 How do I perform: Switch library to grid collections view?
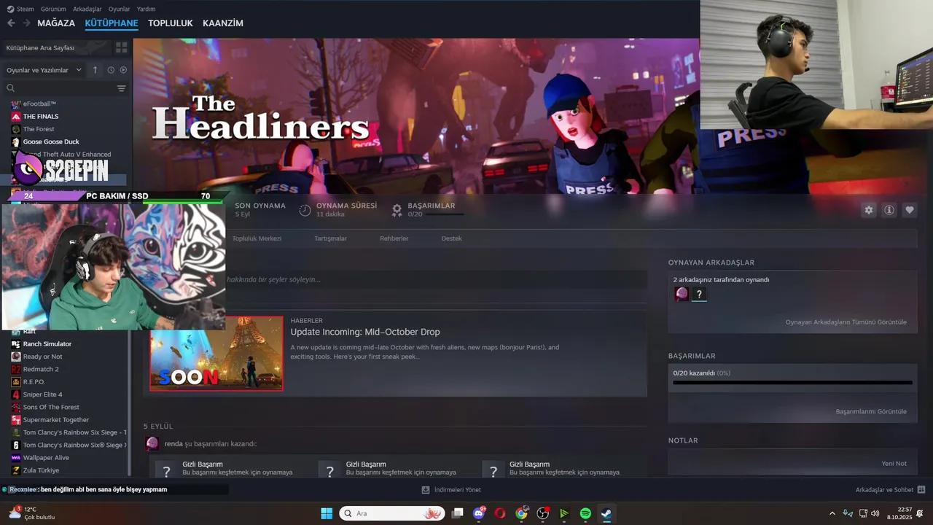[121, 47]
